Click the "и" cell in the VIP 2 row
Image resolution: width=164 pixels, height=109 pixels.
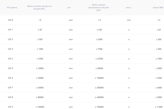click(x=129, y=40)
